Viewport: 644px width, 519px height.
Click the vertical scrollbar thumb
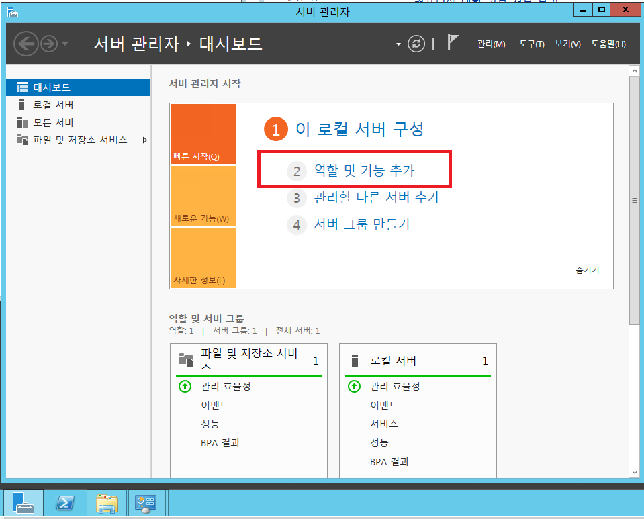pyautogui.click(x=634, y=201)
